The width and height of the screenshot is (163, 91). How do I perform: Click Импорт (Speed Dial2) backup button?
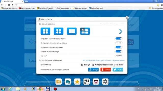tap(107, 65)
